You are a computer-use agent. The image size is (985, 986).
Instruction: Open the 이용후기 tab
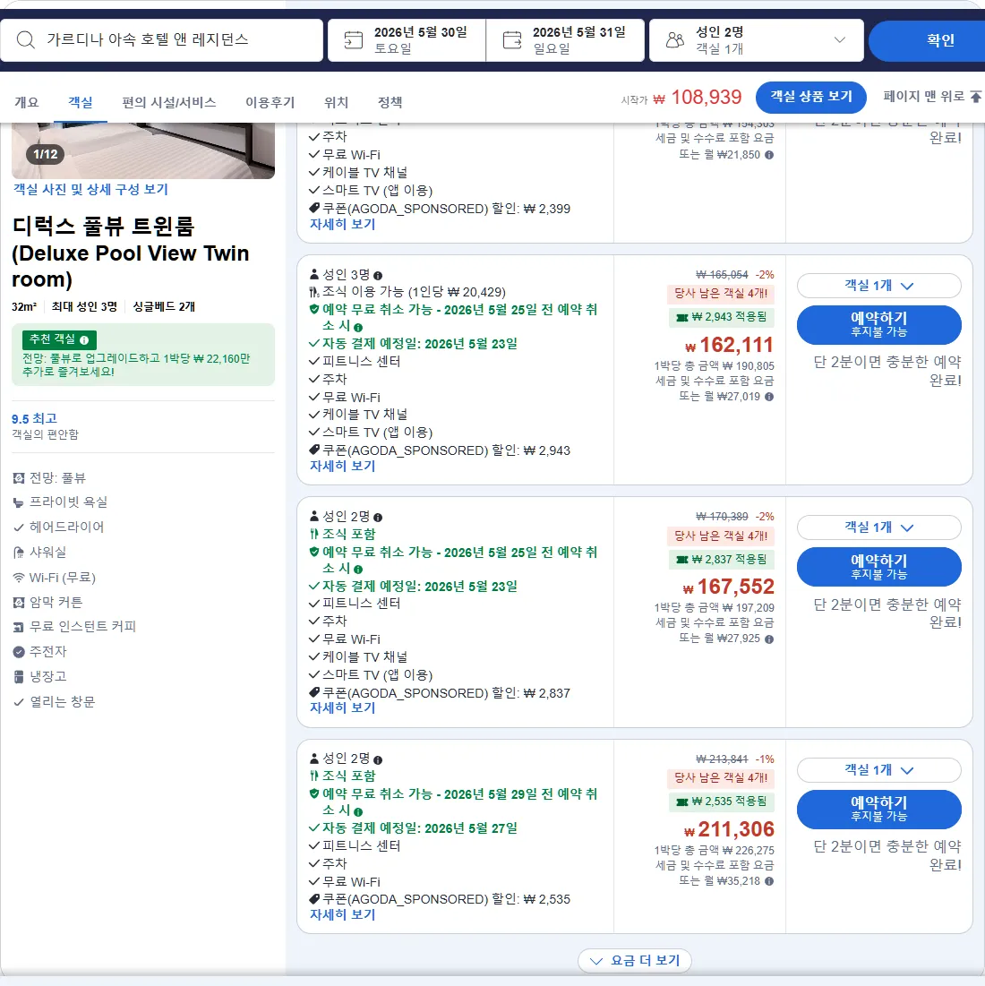[270, 102]
